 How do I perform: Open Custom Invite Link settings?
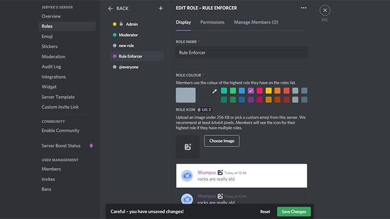pos(67,107)
